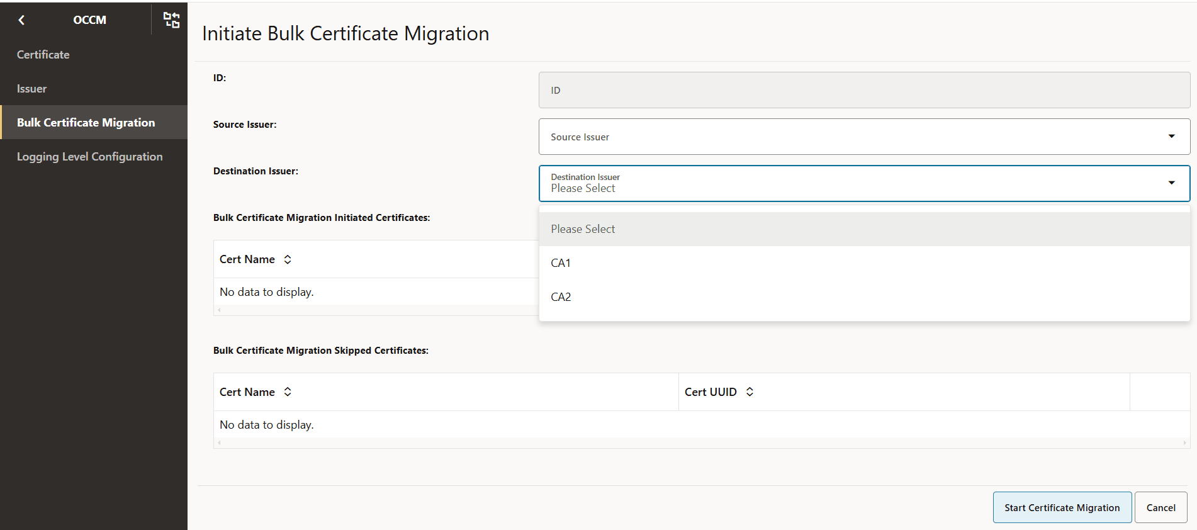
Task: Expand the Source Issuer dropdown arrow
Action: tap(1171, 137)
